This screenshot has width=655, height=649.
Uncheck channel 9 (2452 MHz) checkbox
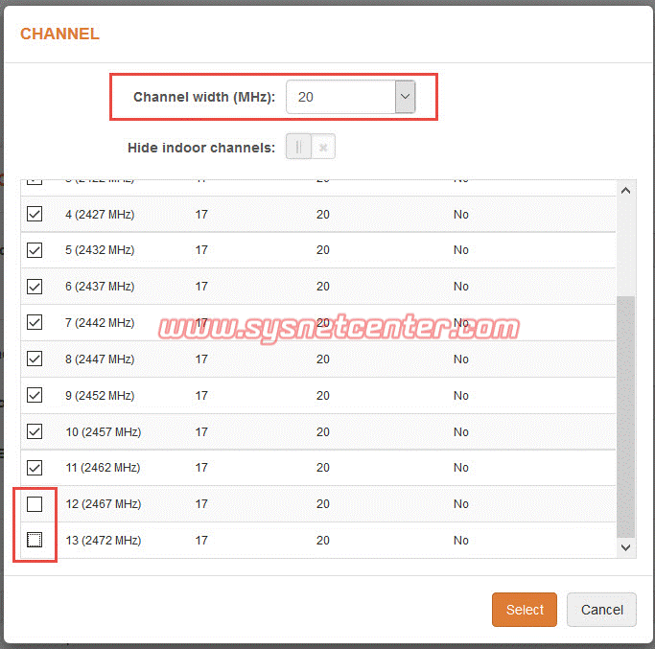coord(35,395)
